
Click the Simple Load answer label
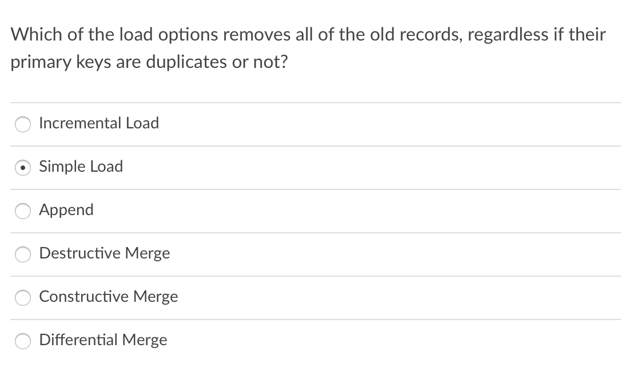pyautogui.click(x=81, y=167)
